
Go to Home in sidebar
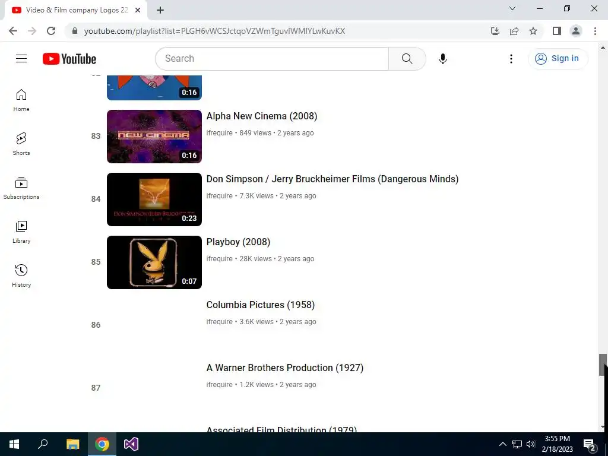point(21,100)
